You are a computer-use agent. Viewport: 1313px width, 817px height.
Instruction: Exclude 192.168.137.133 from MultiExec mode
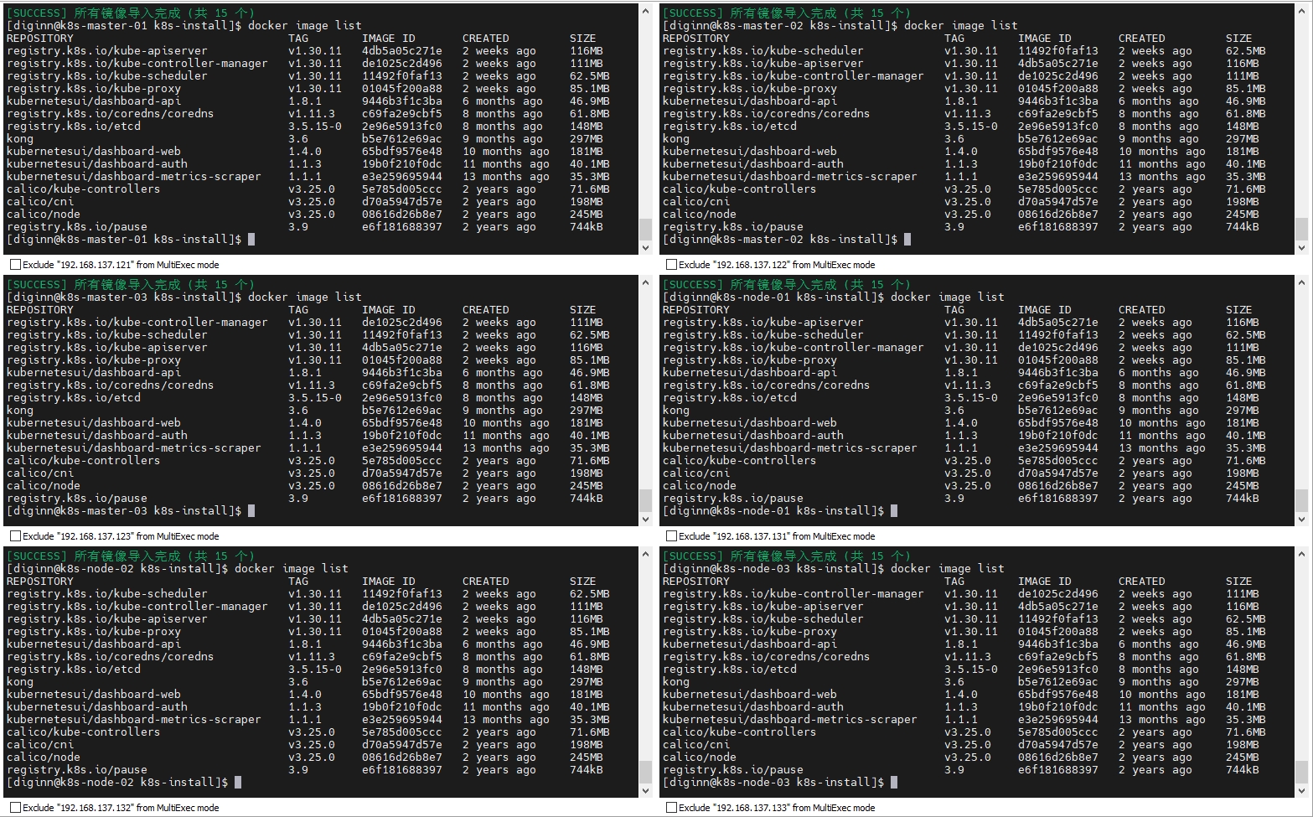coord(671,808)
